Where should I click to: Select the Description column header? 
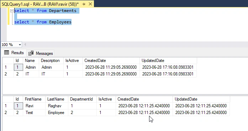(51, 61)
